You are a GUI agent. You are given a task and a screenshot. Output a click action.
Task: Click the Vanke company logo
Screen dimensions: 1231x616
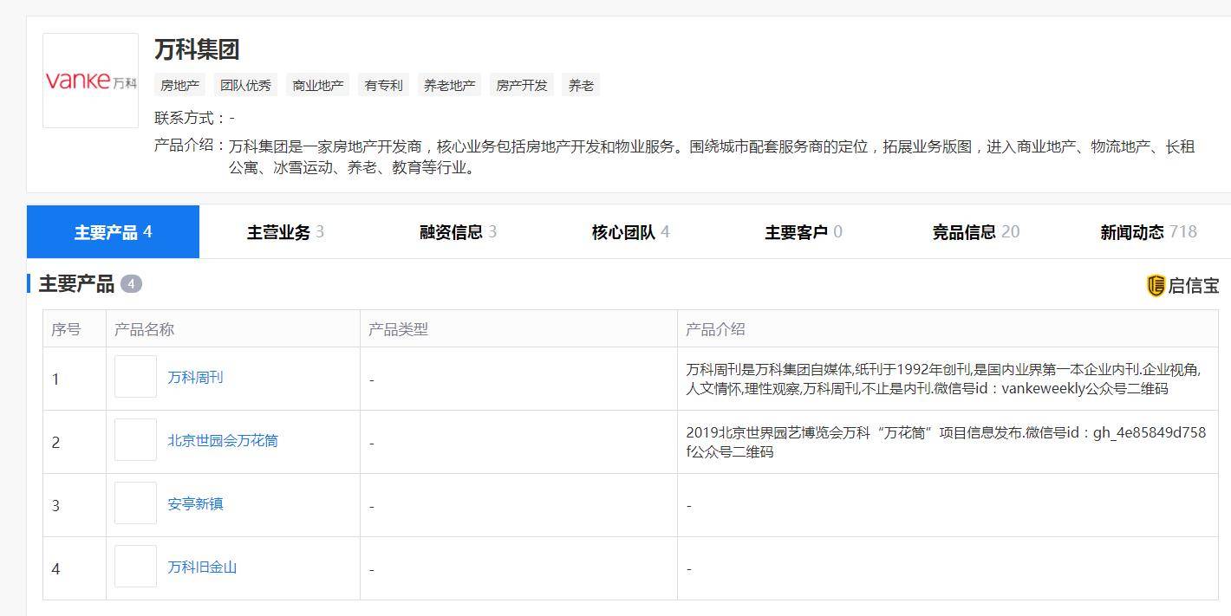pos(90,81)
